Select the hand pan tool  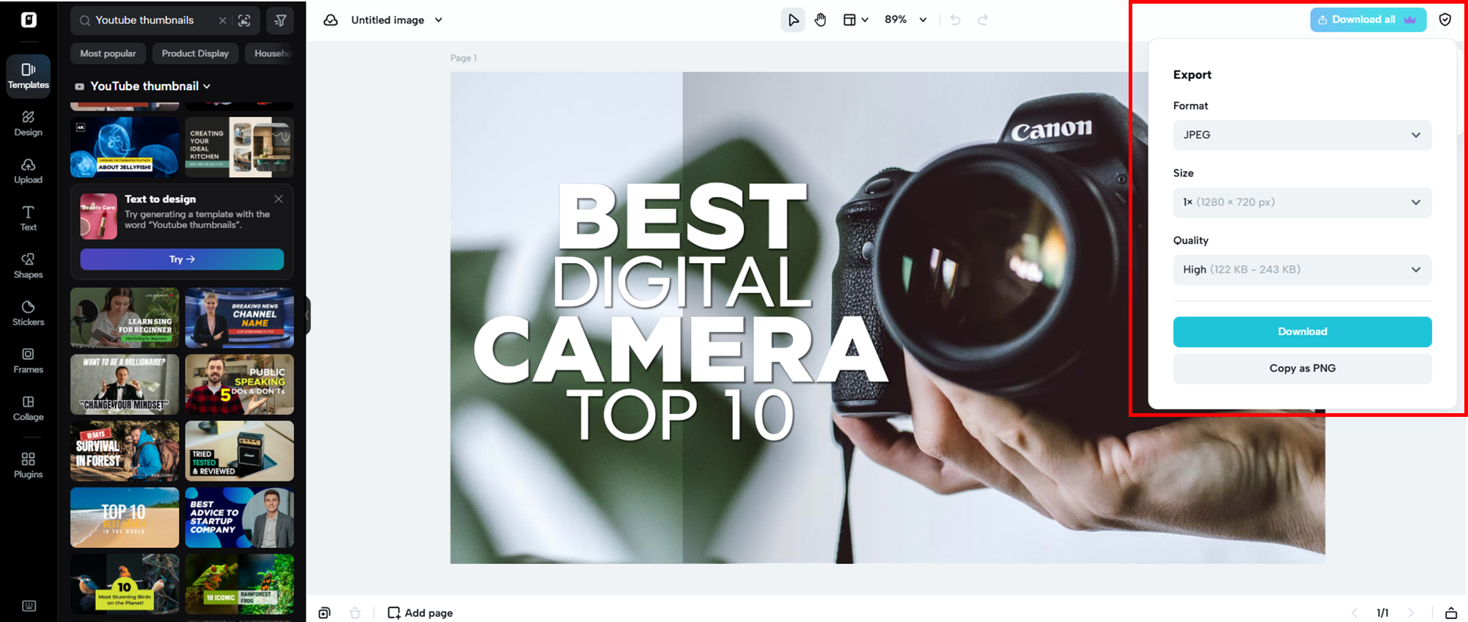pos(820,20)
